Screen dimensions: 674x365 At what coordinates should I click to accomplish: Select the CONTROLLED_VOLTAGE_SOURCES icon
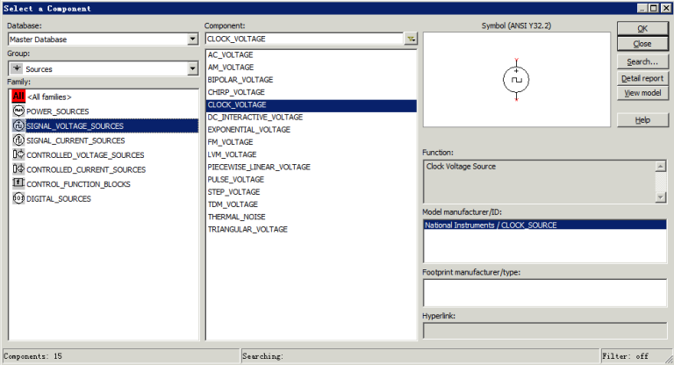pyautogui.click(x=18, y=154)
